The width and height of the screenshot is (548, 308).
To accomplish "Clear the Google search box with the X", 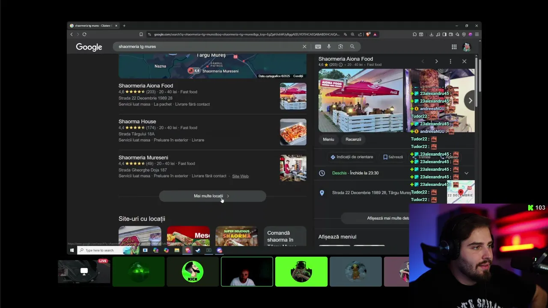I will coord(304,46).
